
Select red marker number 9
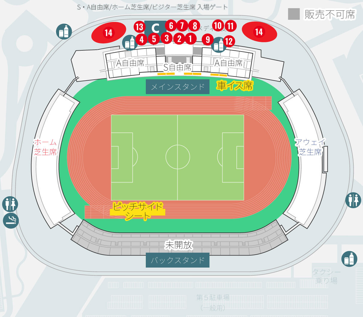point(208,39)
